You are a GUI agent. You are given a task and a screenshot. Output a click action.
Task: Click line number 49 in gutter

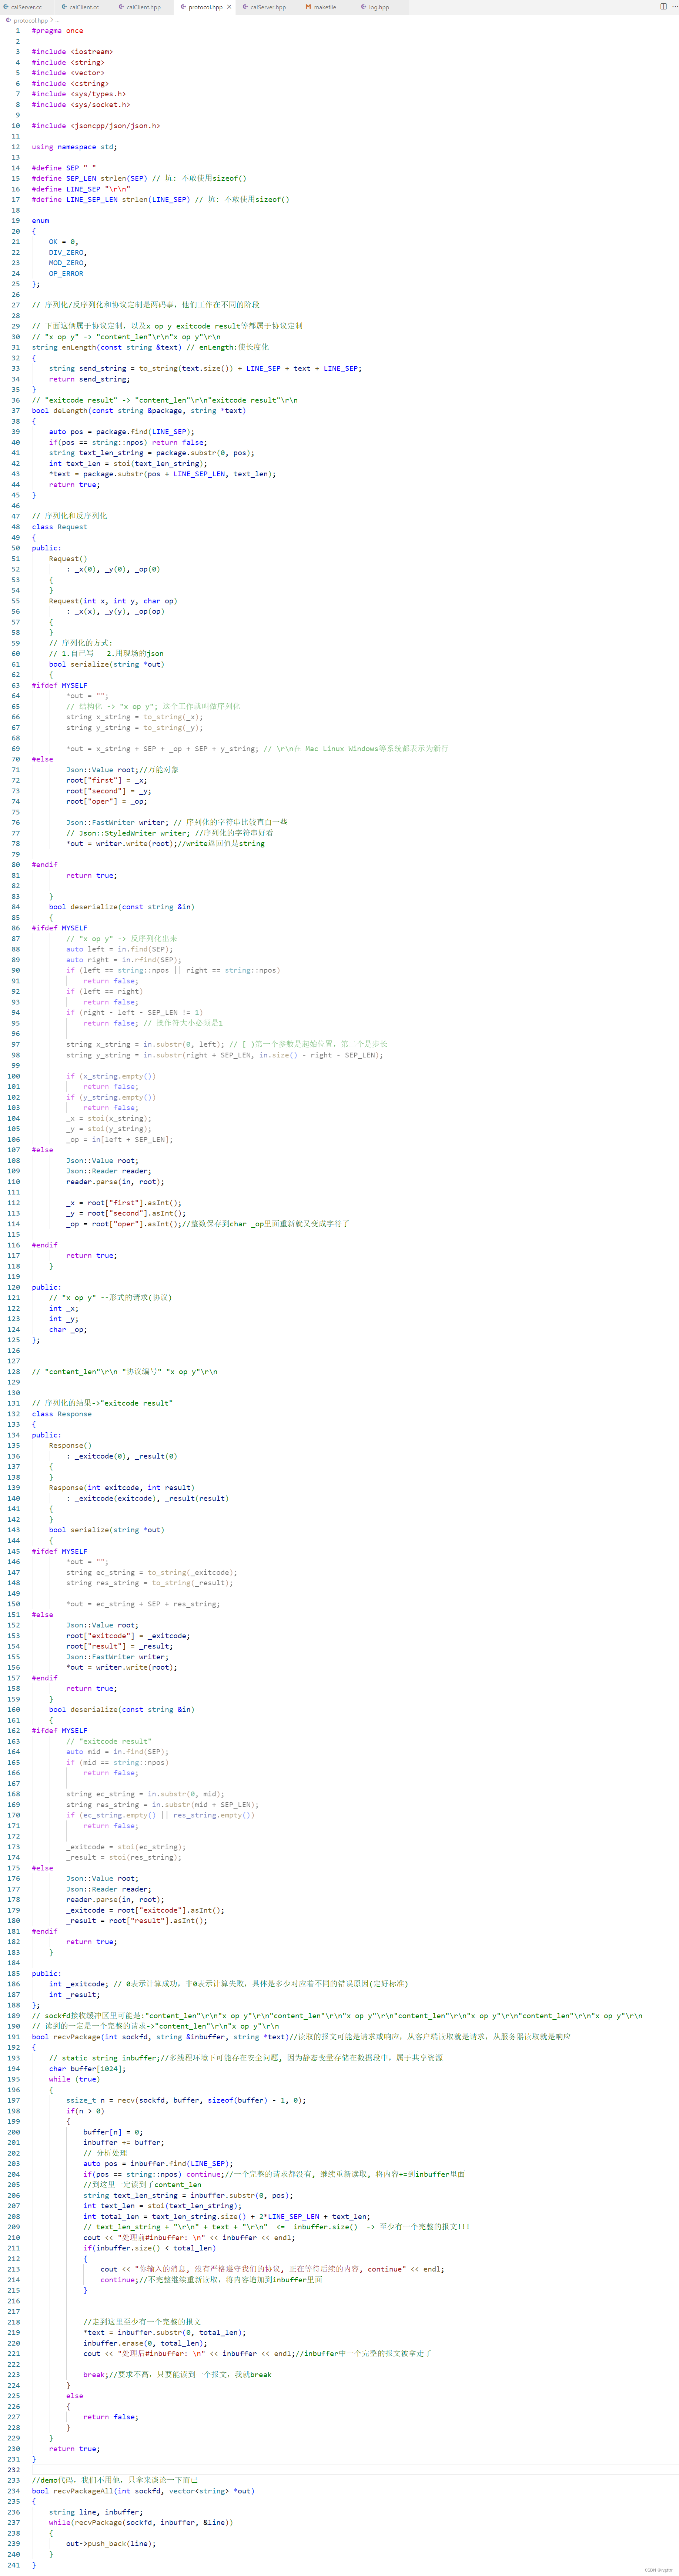[15, 538]
